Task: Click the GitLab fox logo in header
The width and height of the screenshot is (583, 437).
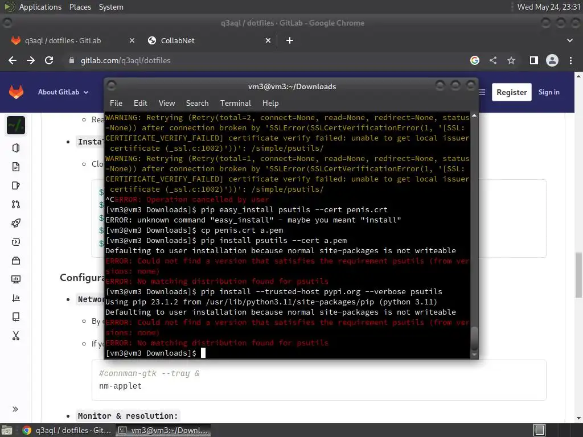Action: click(16, 92)
